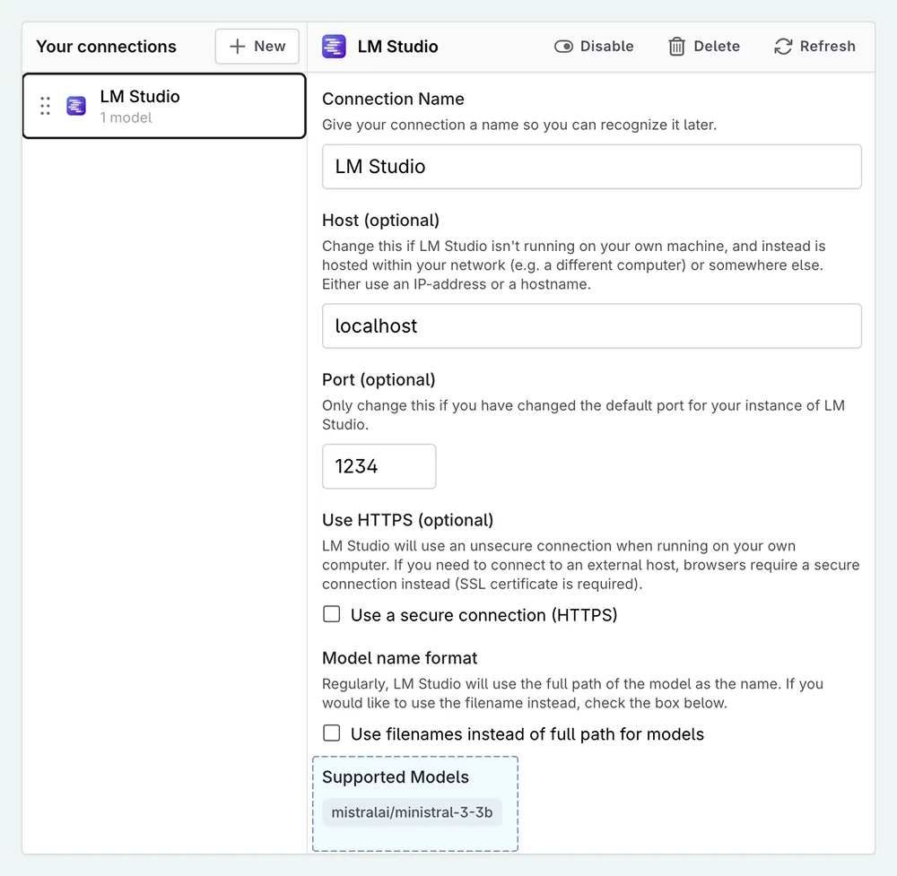Check Use filenames instead of full path

coord(332,733)
